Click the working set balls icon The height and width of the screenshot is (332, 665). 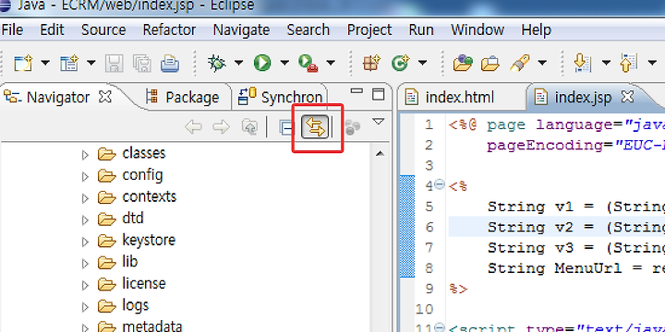coord(352,127)
